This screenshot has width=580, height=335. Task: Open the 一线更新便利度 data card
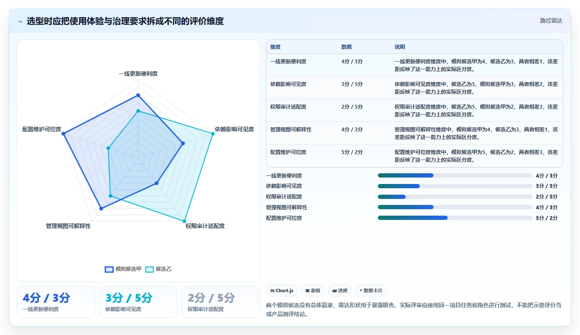(x=56, y=302)
